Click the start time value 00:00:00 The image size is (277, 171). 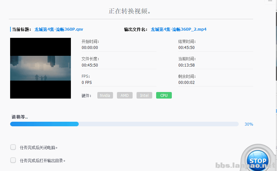(x=90, y=48)
